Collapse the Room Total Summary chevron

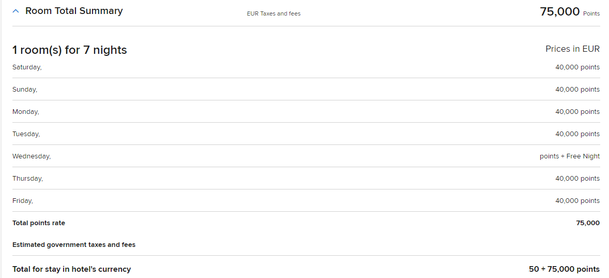tap(16, 11)
